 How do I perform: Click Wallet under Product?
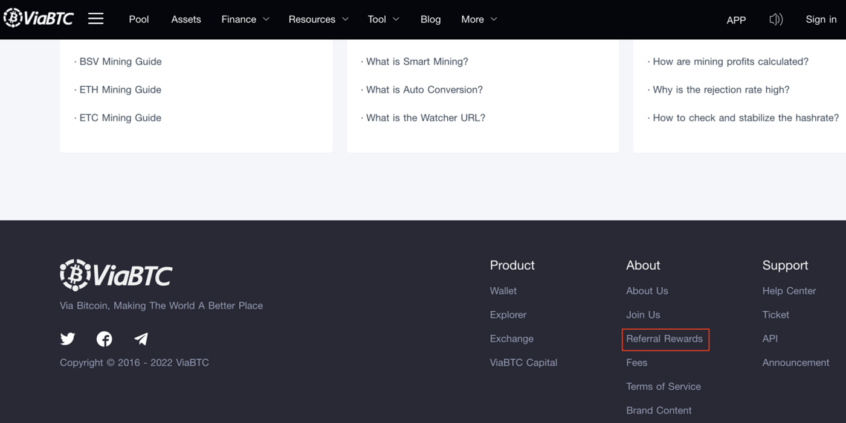[503, 291]
